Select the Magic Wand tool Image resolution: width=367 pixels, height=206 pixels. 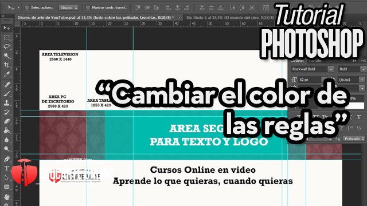click(x=6, y=56)
